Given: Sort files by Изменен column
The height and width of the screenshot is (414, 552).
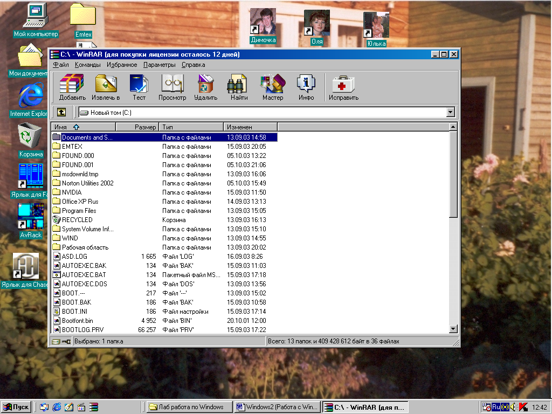Looking at the screenshot, I should click(250, 127).
